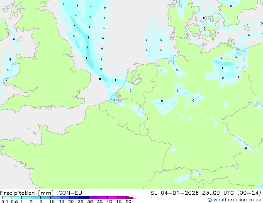Screen dimensions: 263x203
Task: Click the 2–5 mm legend swatch
Action: [36, 198]
